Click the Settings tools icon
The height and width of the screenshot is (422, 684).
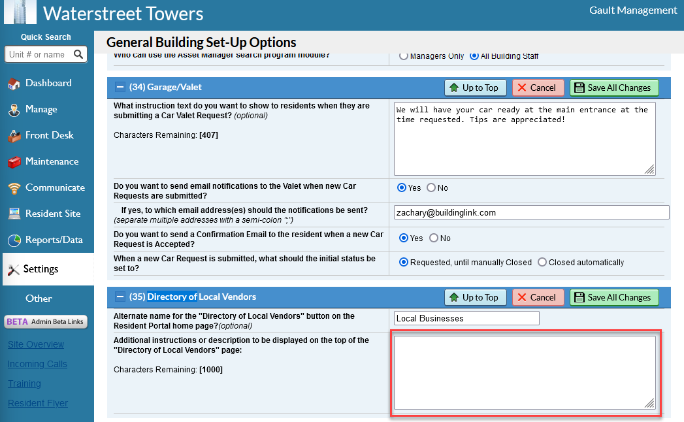14,270
